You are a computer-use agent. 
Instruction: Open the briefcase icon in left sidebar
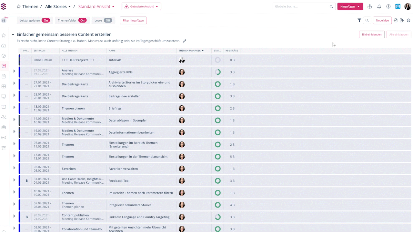tap(4, 127)
